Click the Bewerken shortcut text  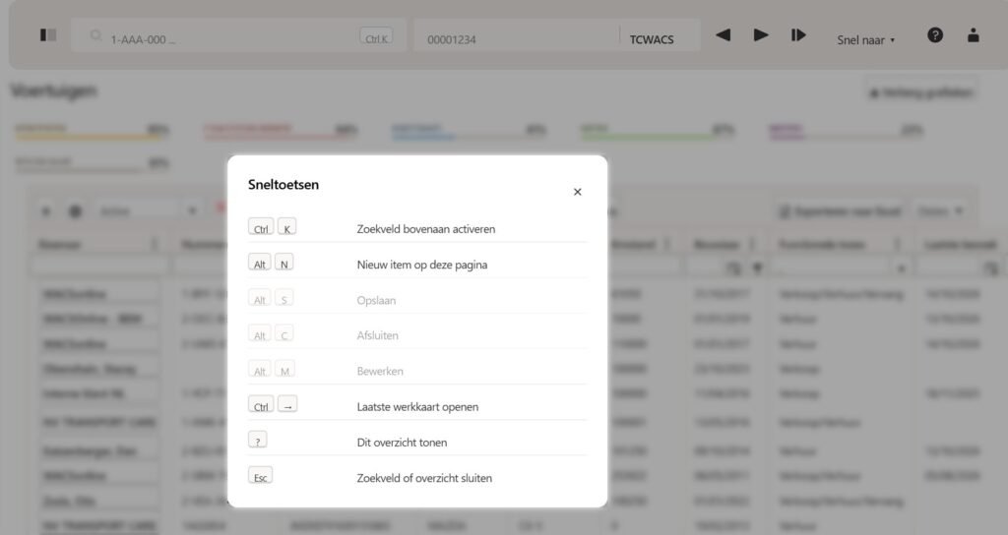click(x=380, y=371)
